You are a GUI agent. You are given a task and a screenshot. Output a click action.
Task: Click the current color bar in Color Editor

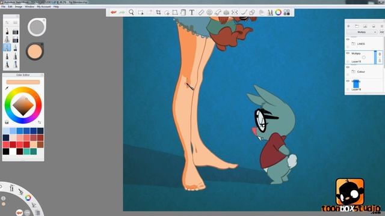coord(23,82)
